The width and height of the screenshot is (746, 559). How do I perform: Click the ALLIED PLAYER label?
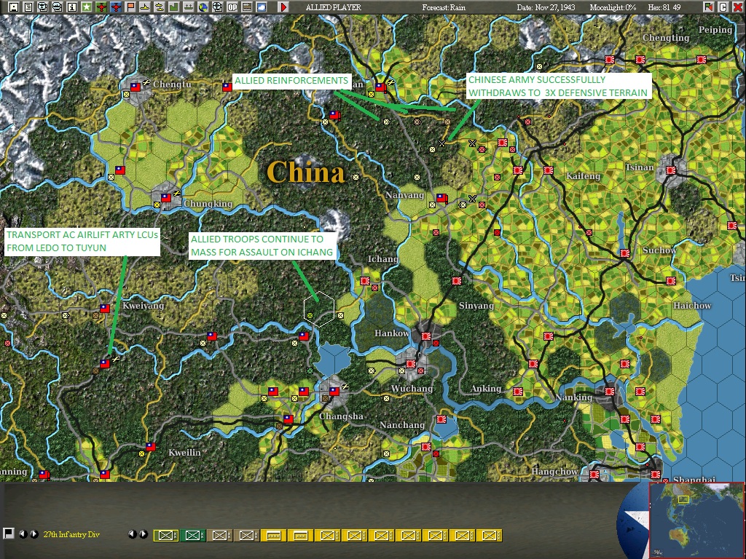pos(333,7)
